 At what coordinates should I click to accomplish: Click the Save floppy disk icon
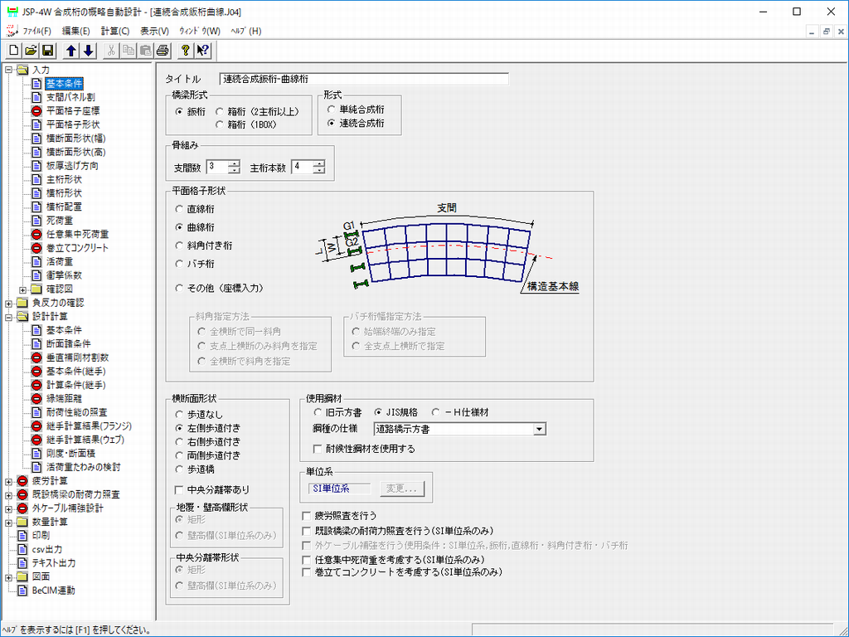tap(47, 51)
